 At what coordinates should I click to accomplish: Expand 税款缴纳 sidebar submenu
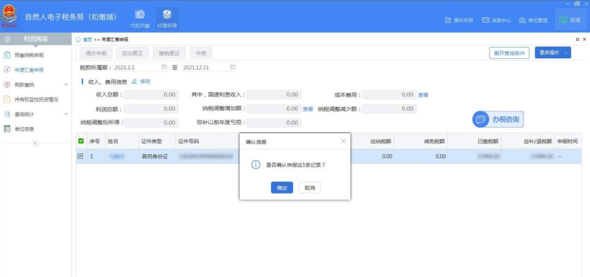[x=66, y=85]
